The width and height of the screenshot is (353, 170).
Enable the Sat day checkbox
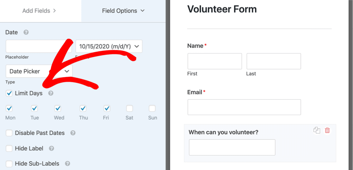pos(129,109)
